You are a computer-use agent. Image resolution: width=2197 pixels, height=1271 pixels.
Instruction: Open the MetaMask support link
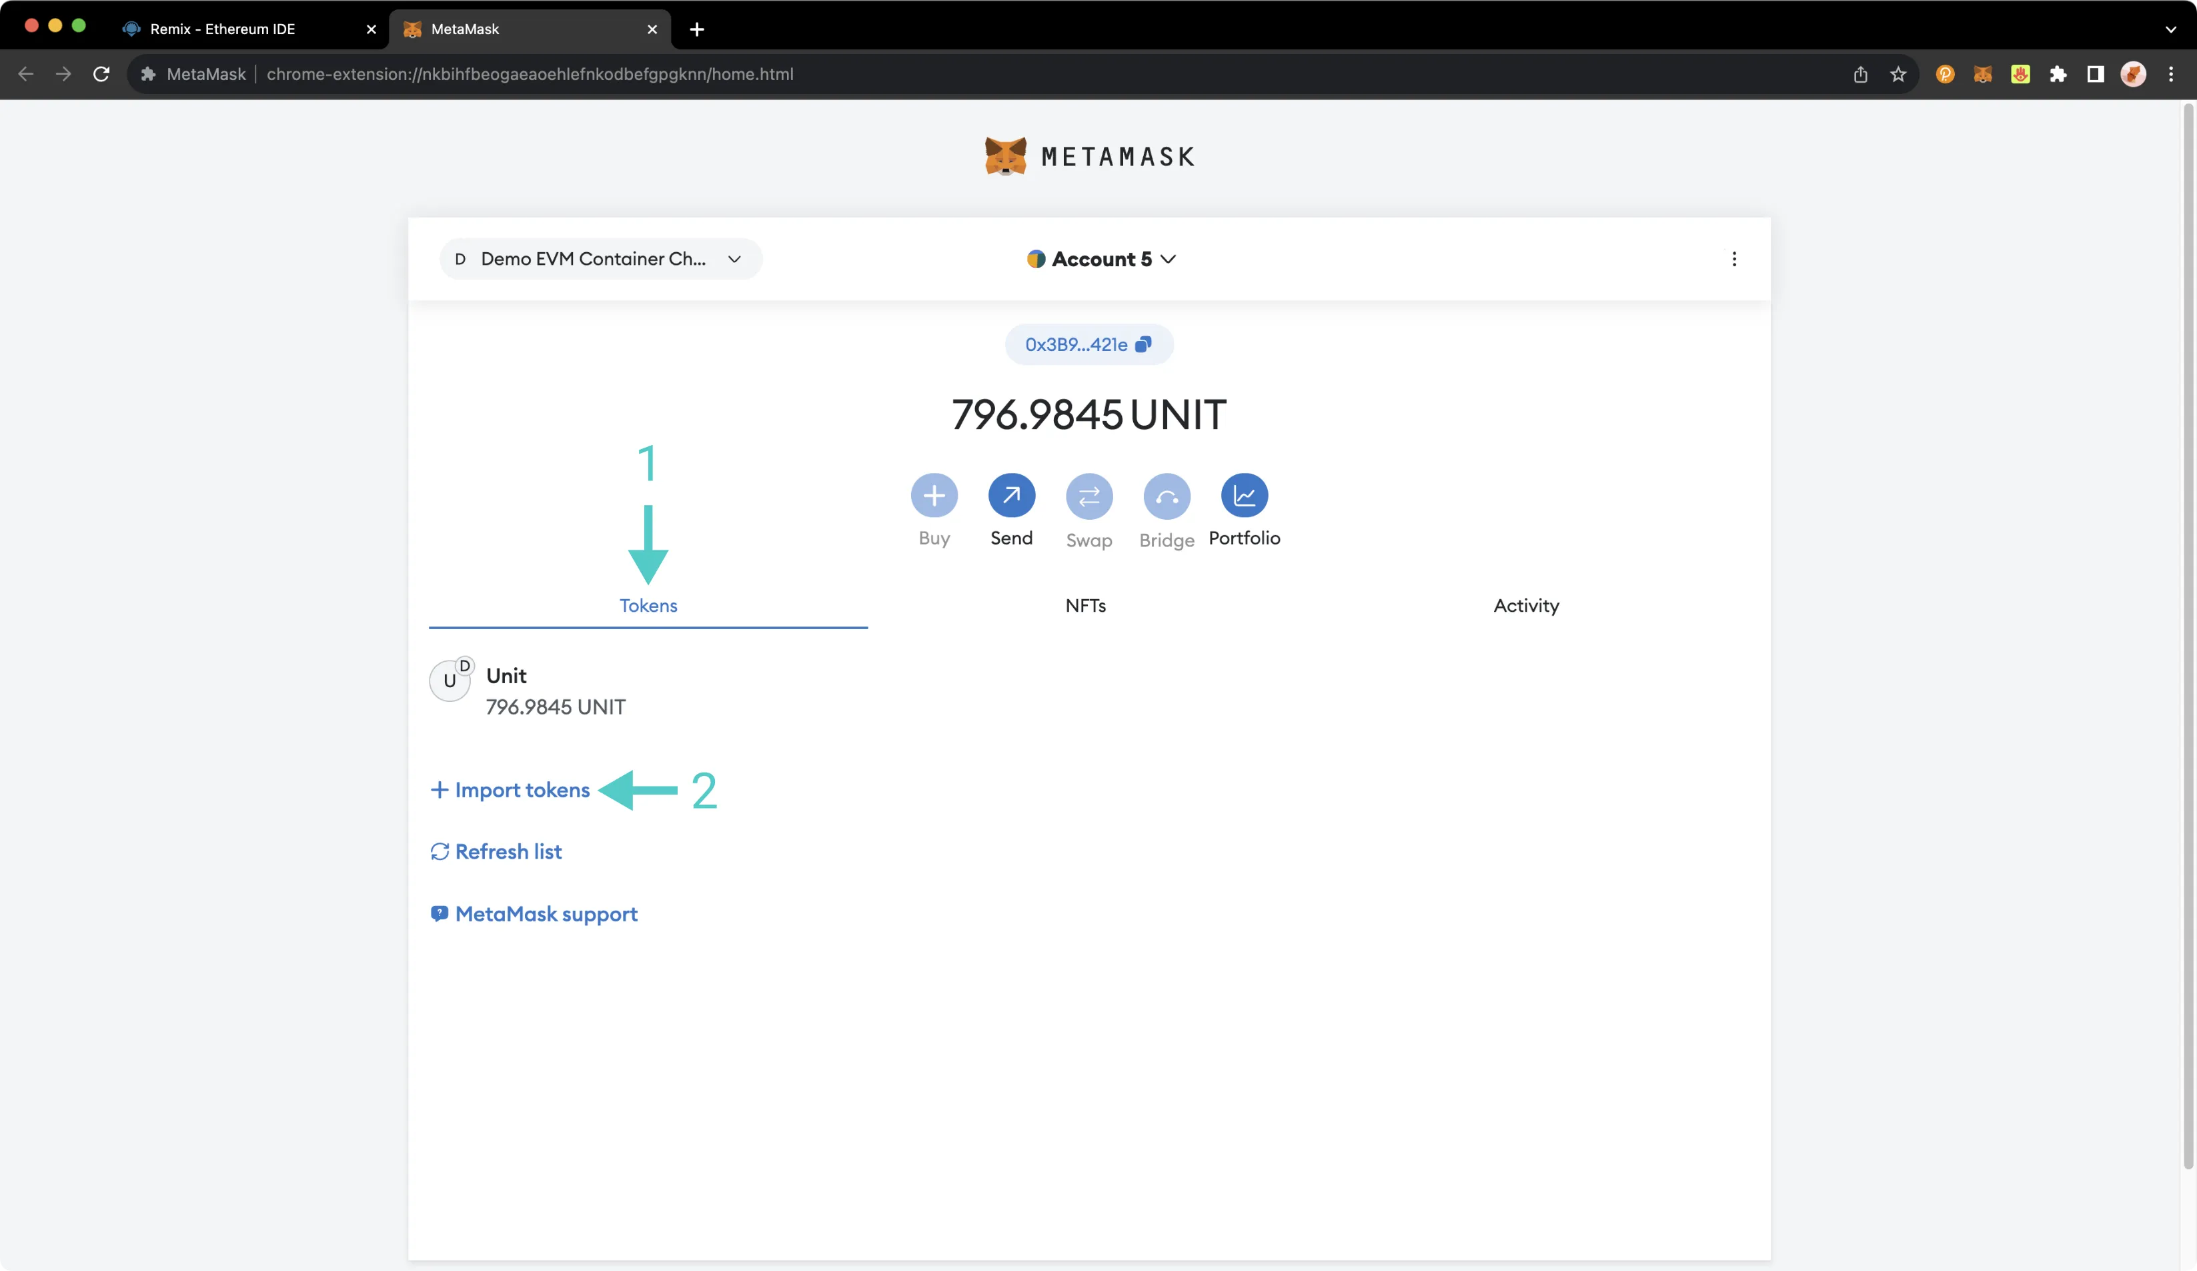[534, 913]
